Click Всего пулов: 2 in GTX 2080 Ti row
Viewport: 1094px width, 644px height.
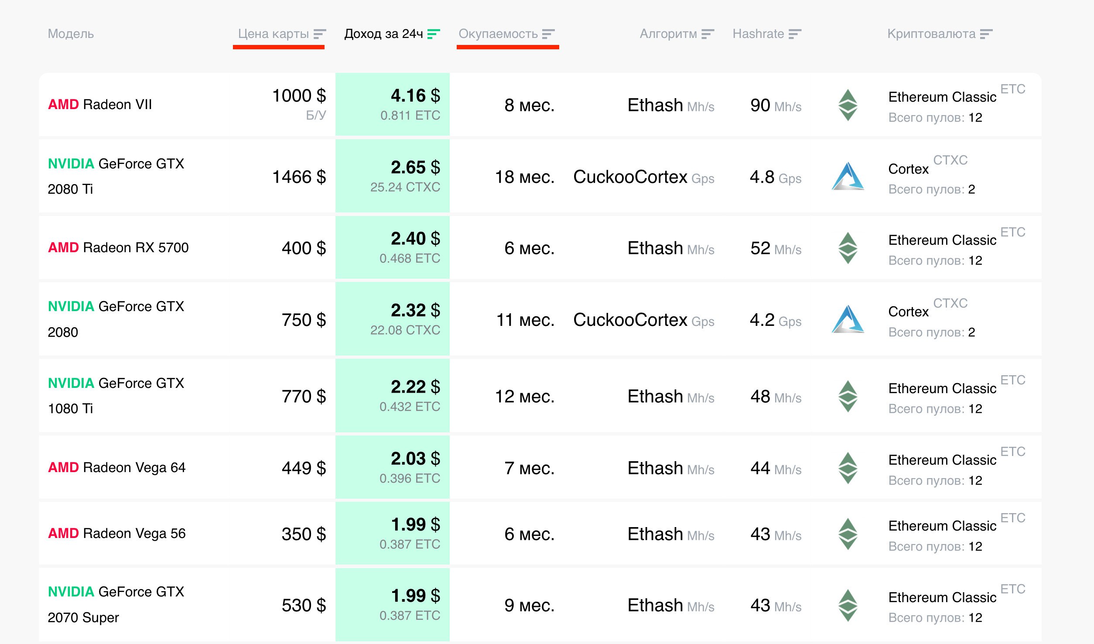pyautogui.click(x=932, y=189)
